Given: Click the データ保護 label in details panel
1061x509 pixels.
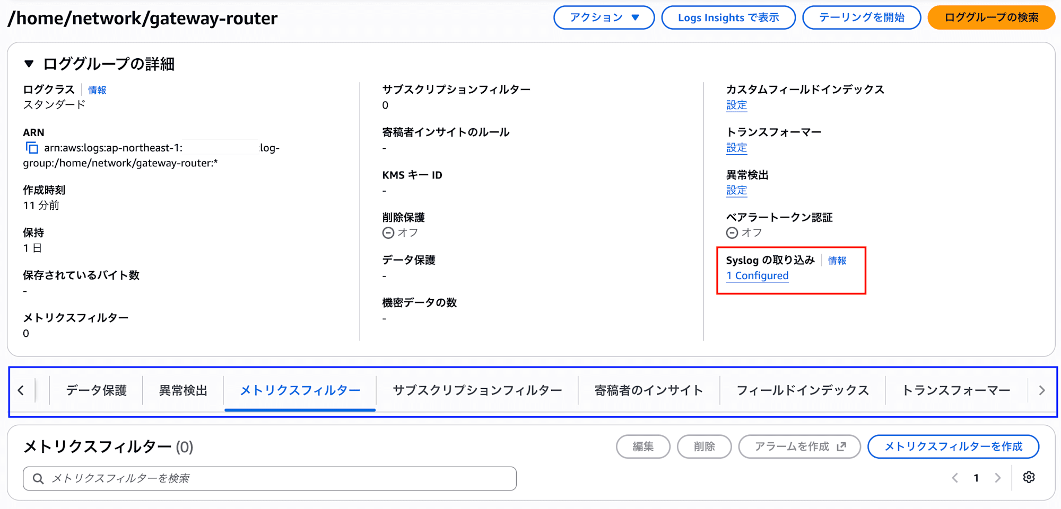Looking at the screenshot, I should 408,260.
